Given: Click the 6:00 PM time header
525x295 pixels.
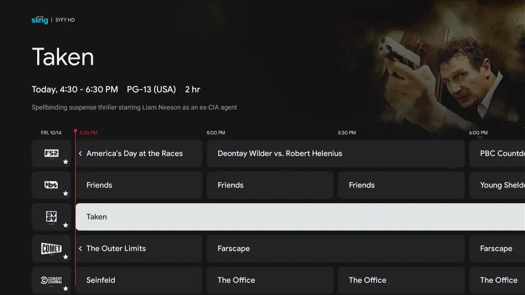Looking at the screenshot, I should pos(478,132).
